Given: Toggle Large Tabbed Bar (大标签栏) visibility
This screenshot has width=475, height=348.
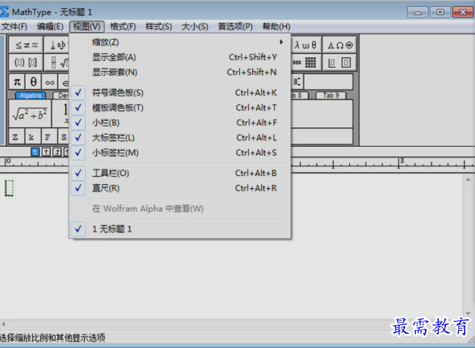Looking at the screenshot, I should tap(181, 137).
